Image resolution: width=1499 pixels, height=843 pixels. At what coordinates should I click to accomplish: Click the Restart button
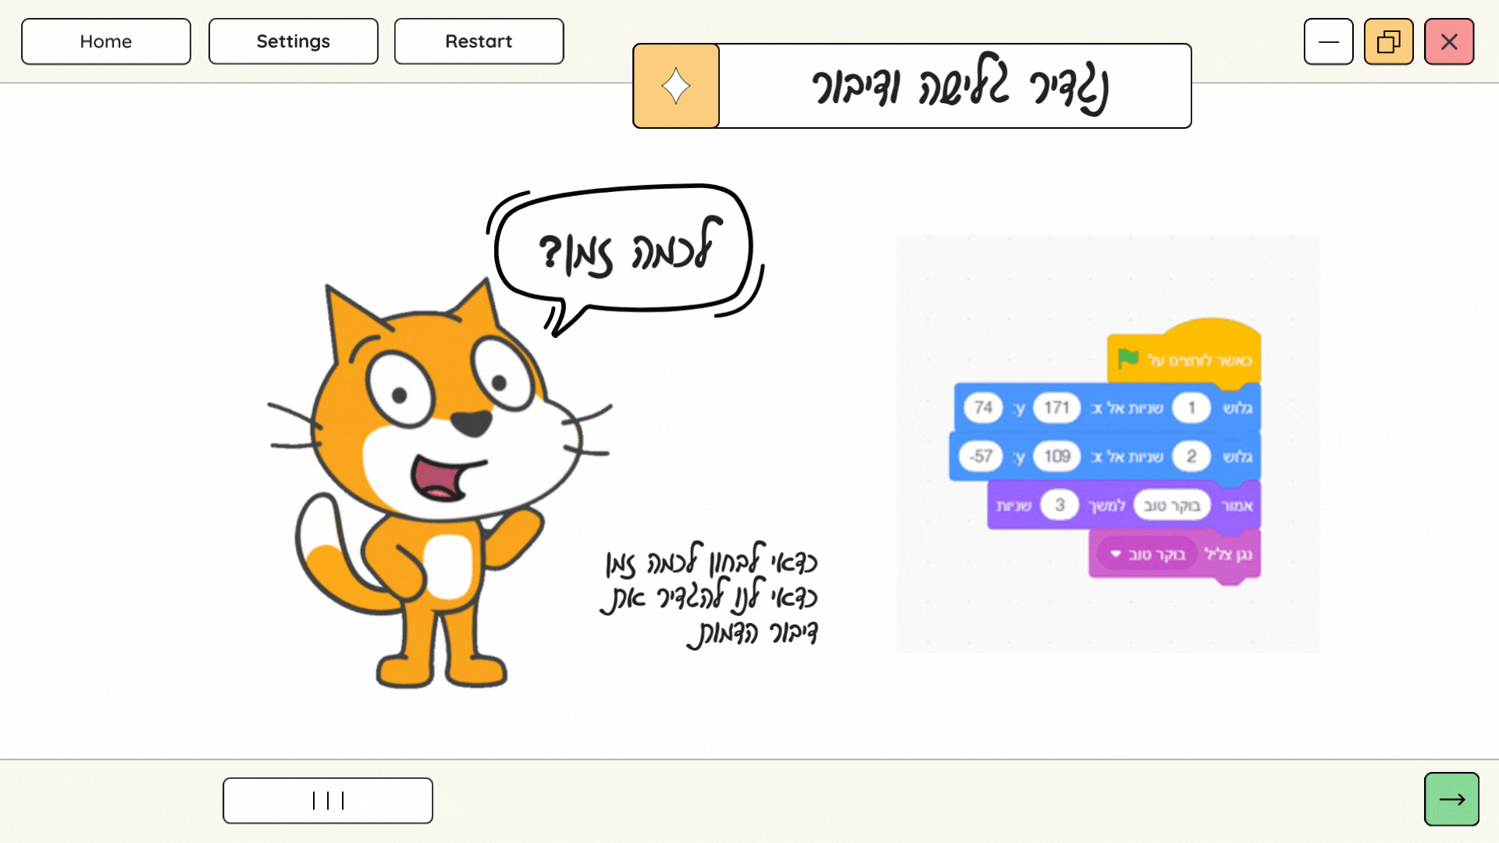pyautogui.click(x=479, y=41)
